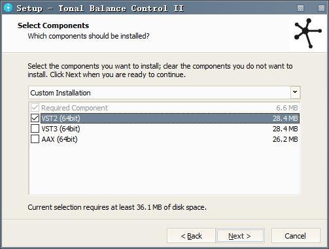Close the setup window
Screen dimensions: 329x249
click(x=321, y=8)
